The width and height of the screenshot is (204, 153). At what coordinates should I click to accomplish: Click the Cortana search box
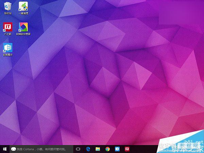[x=41, y=149]
